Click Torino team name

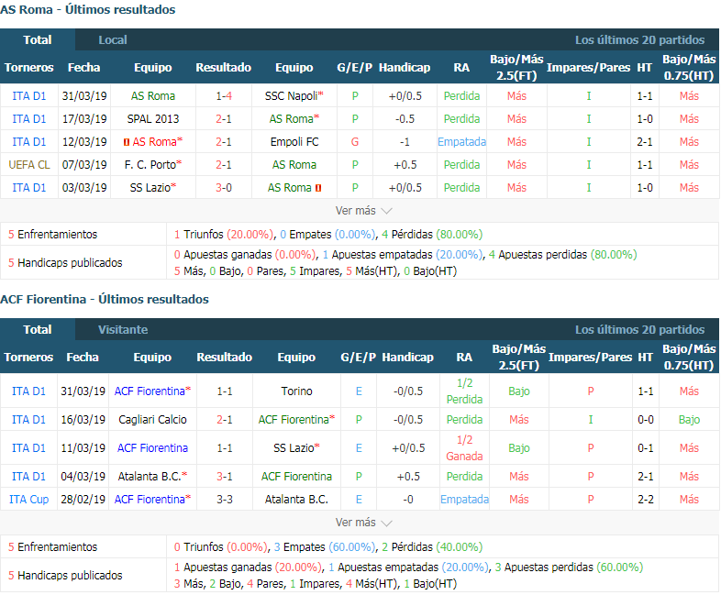pyautogui.click(x=296, y=391)
